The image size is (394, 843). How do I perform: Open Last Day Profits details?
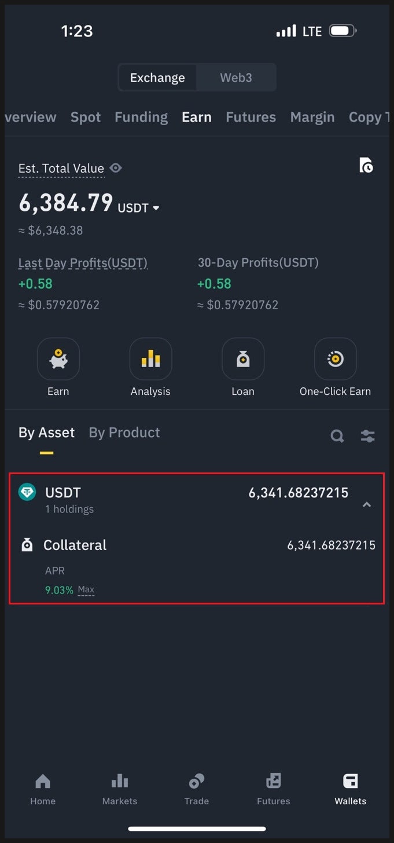coord(82,262)
